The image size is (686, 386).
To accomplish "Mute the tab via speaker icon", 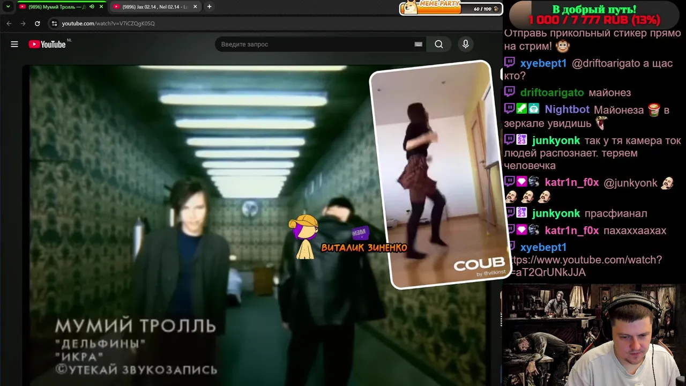I will [x=92, y=7].
